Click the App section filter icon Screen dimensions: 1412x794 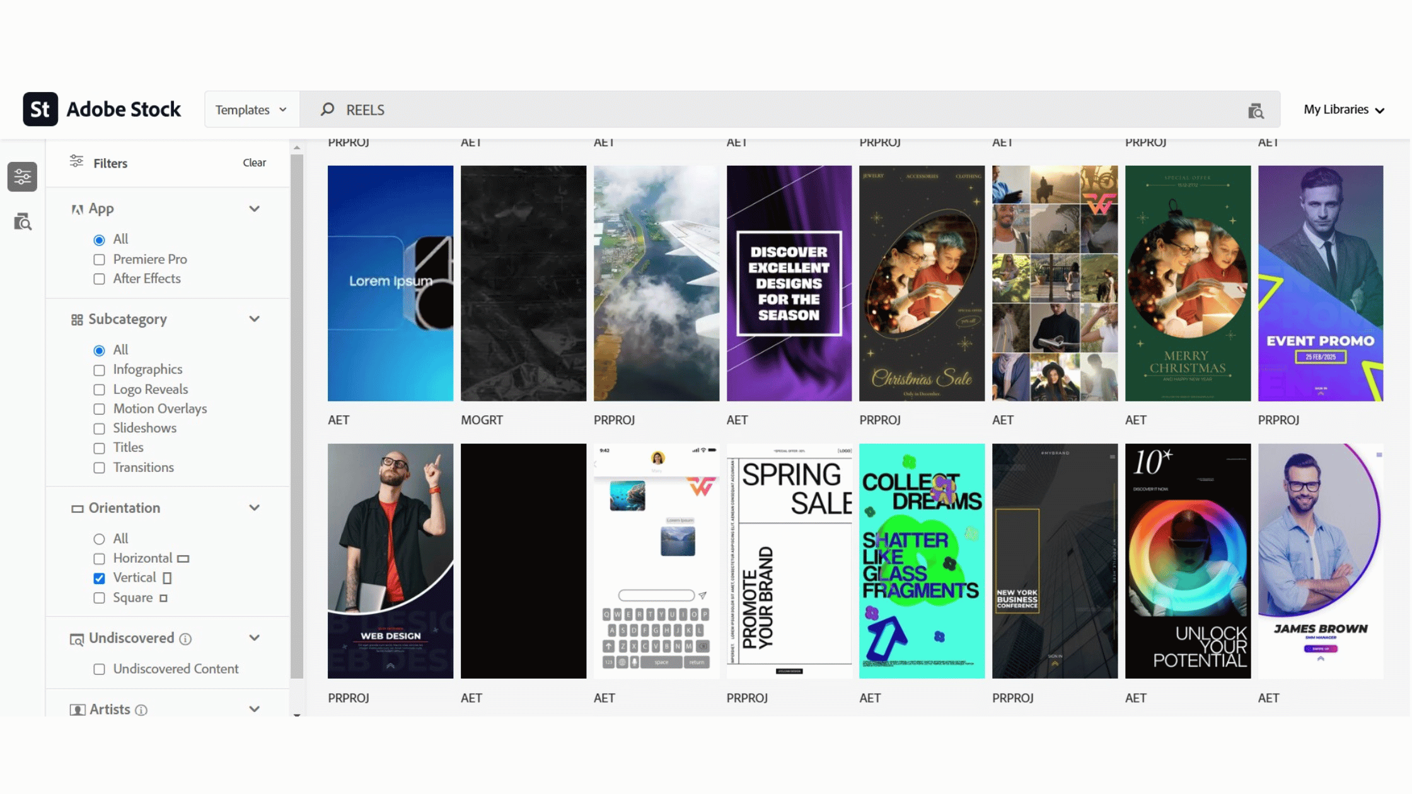tap(76, 209)
